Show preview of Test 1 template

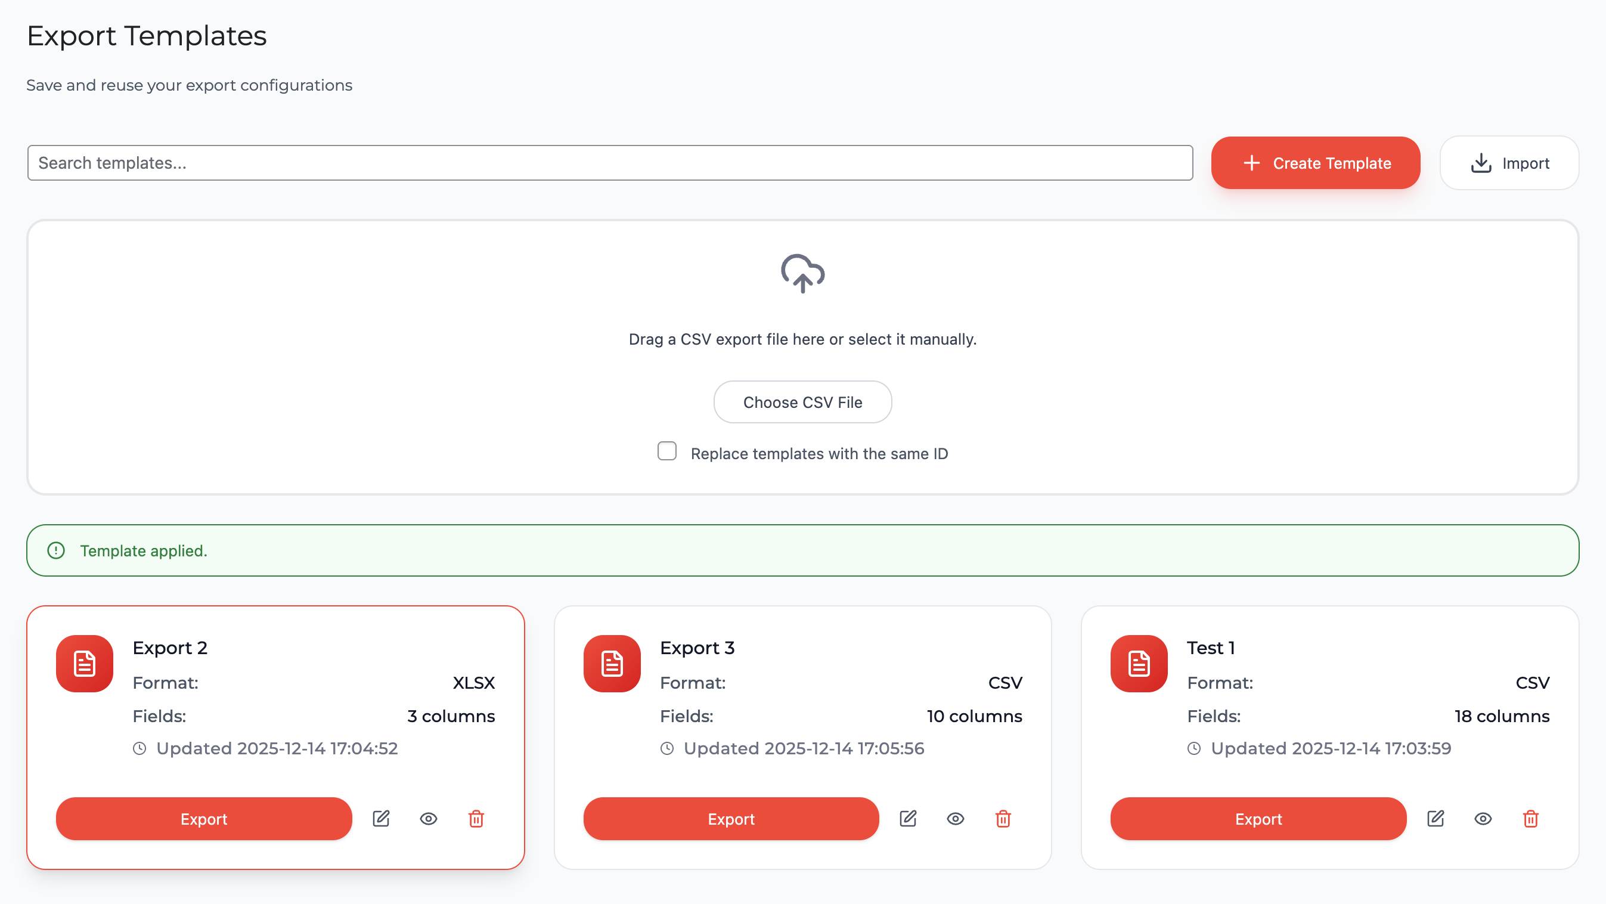click(1483, 819)
